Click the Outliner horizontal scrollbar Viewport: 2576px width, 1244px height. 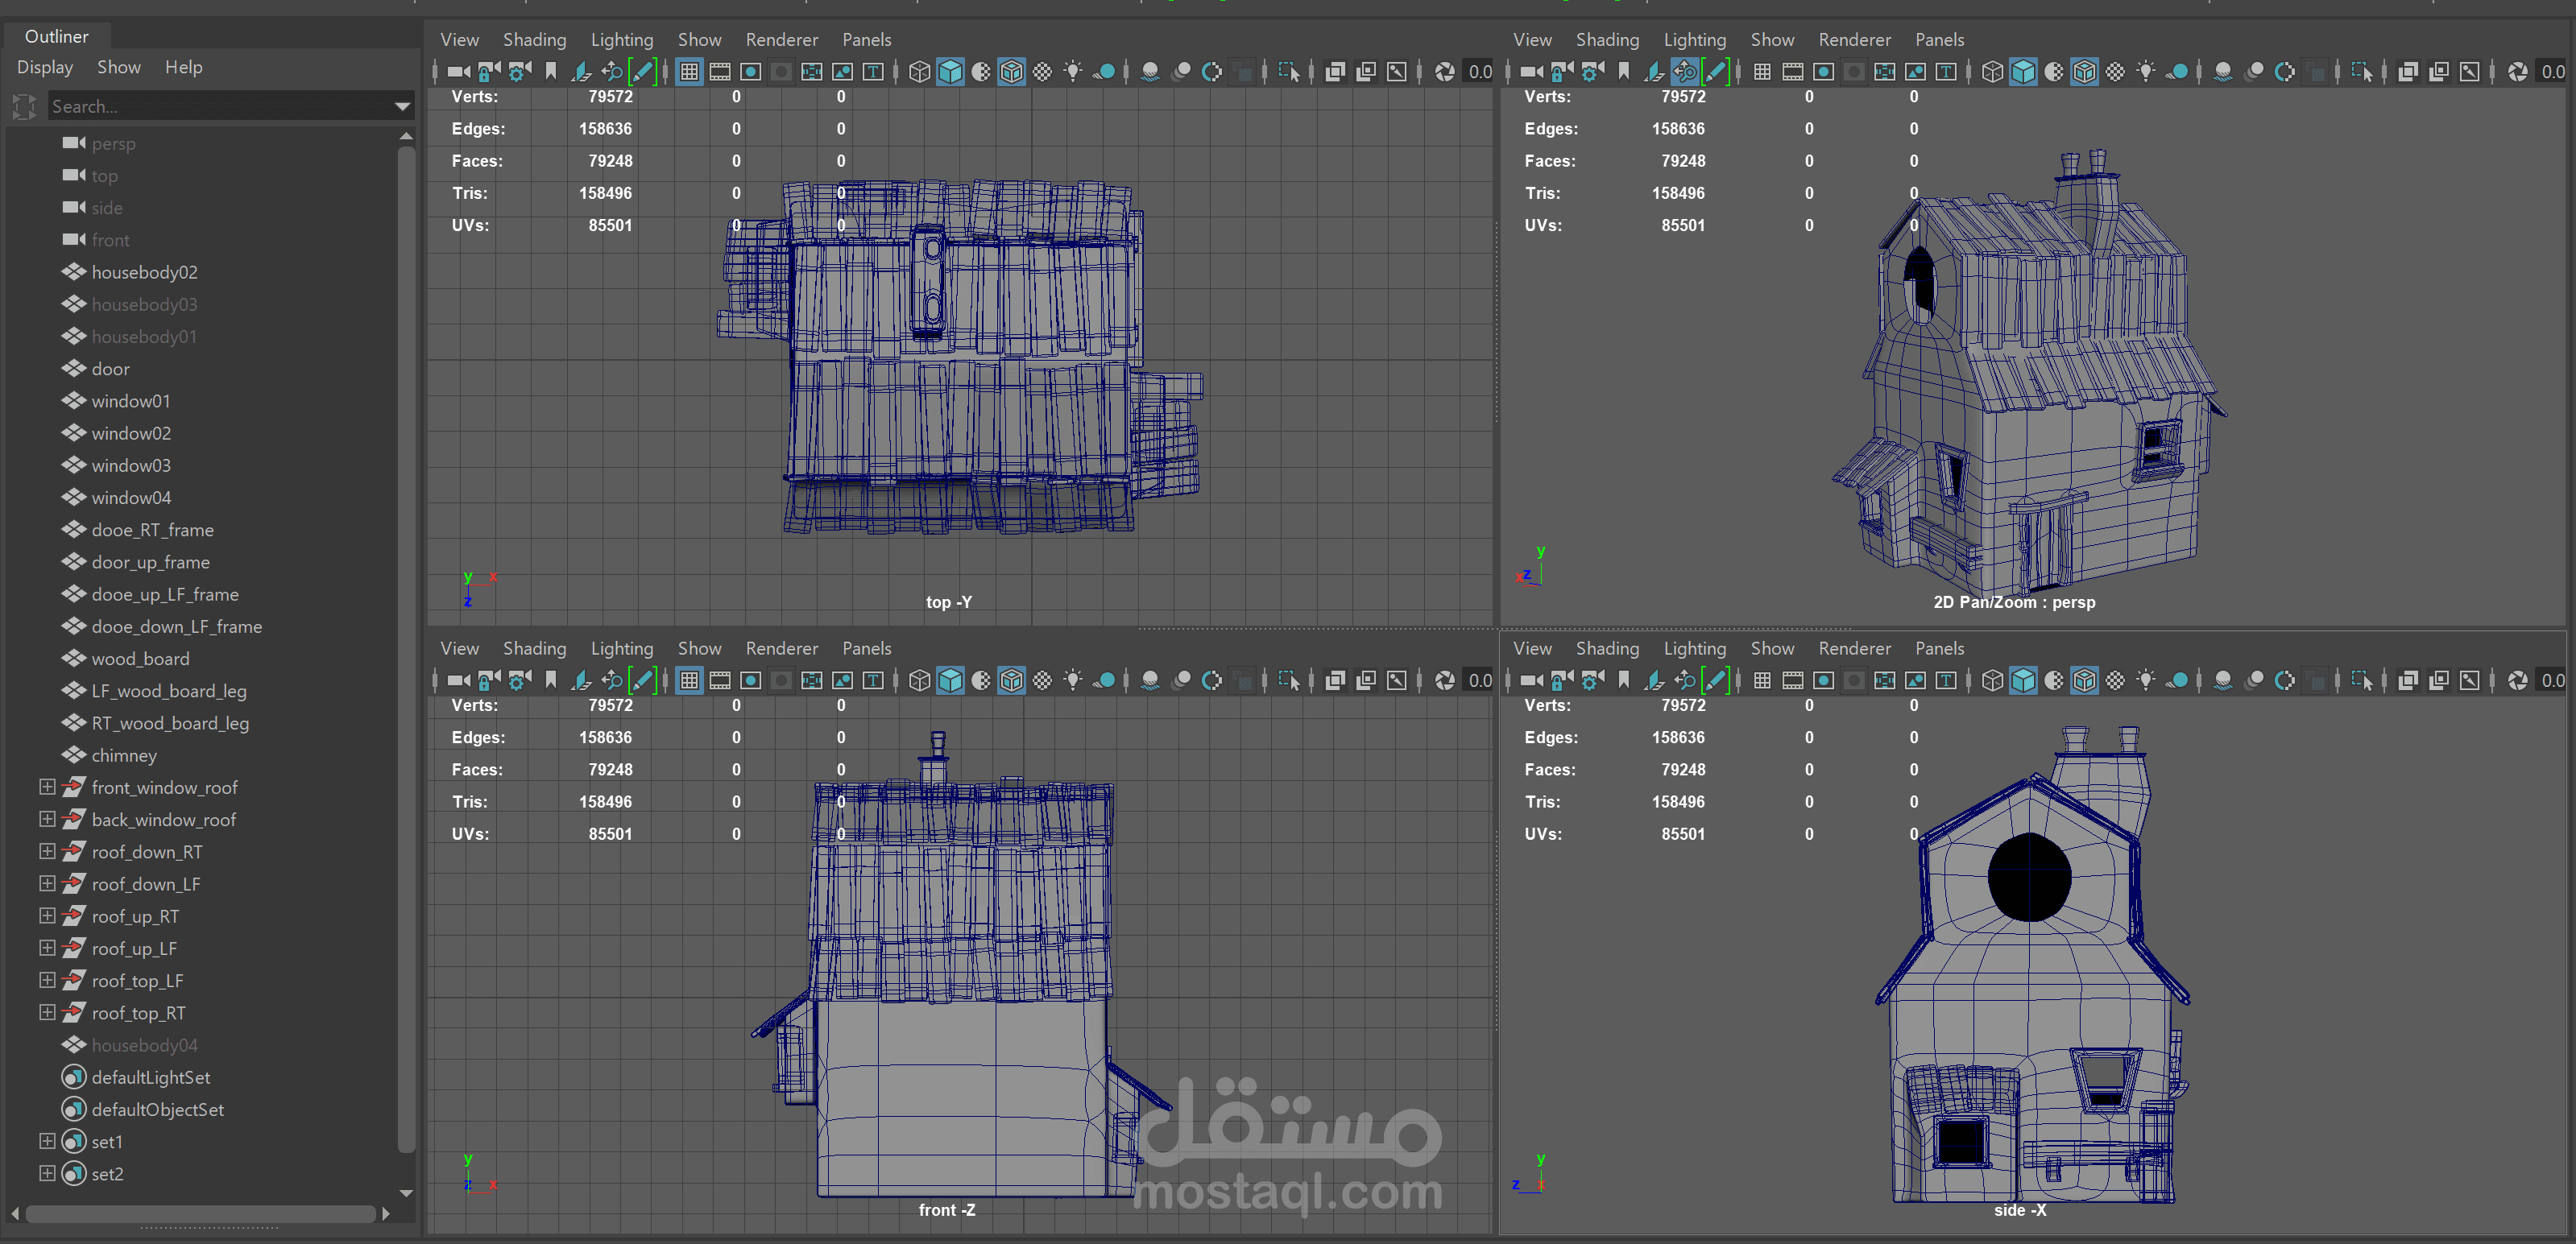coord(200,1213)
